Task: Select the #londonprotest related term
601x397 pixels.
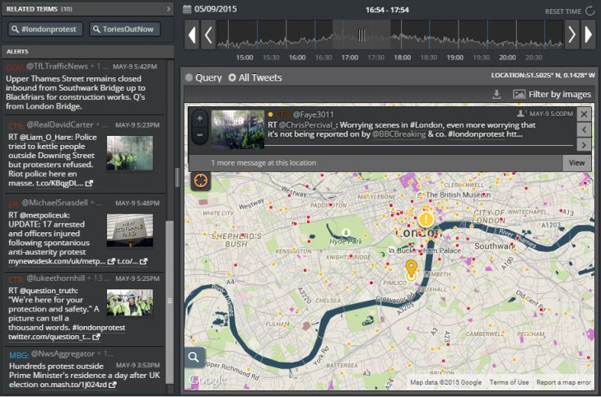Action: [45, 30]
